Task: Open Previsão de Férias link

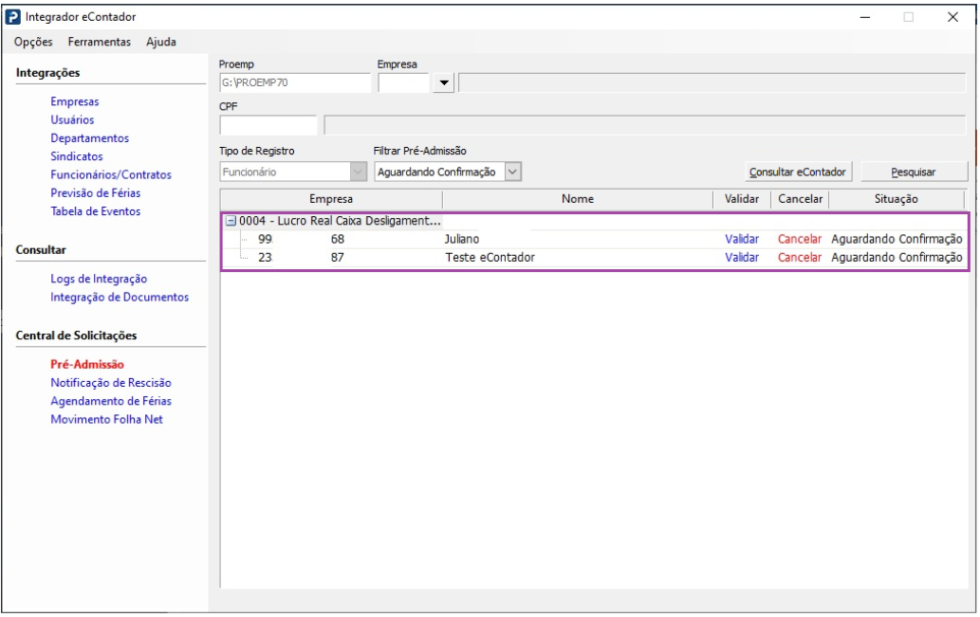Action: tap(95, 193)
